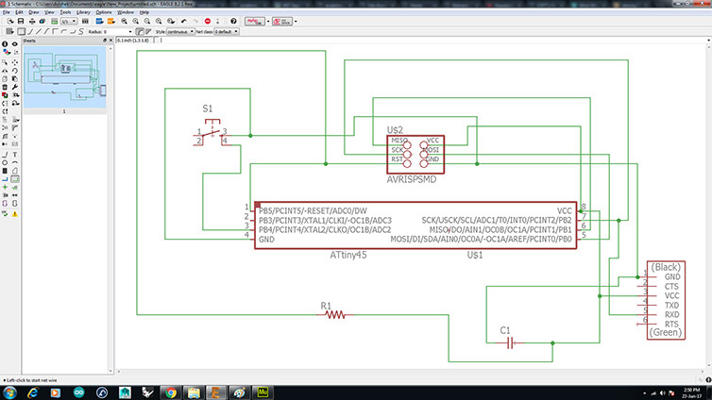The image size is (712, 400).
Task: Open the Options menu
Action: pos(104,12)
